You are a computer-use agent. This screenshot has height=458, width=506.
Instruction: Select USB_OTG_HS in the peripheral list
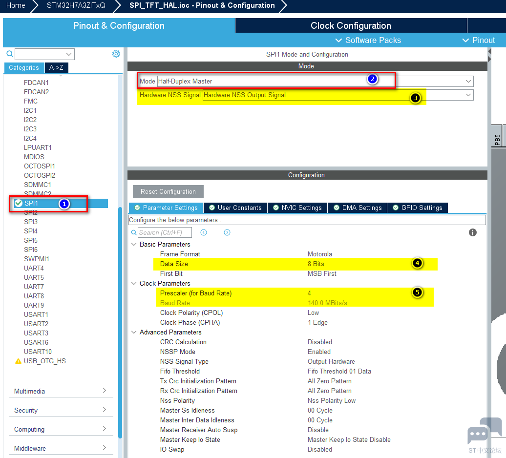tap(45, 361)
